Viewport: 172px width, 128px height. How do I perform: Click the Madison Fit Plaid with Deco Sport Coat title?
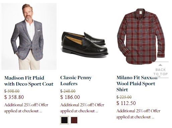click(29, 81)
